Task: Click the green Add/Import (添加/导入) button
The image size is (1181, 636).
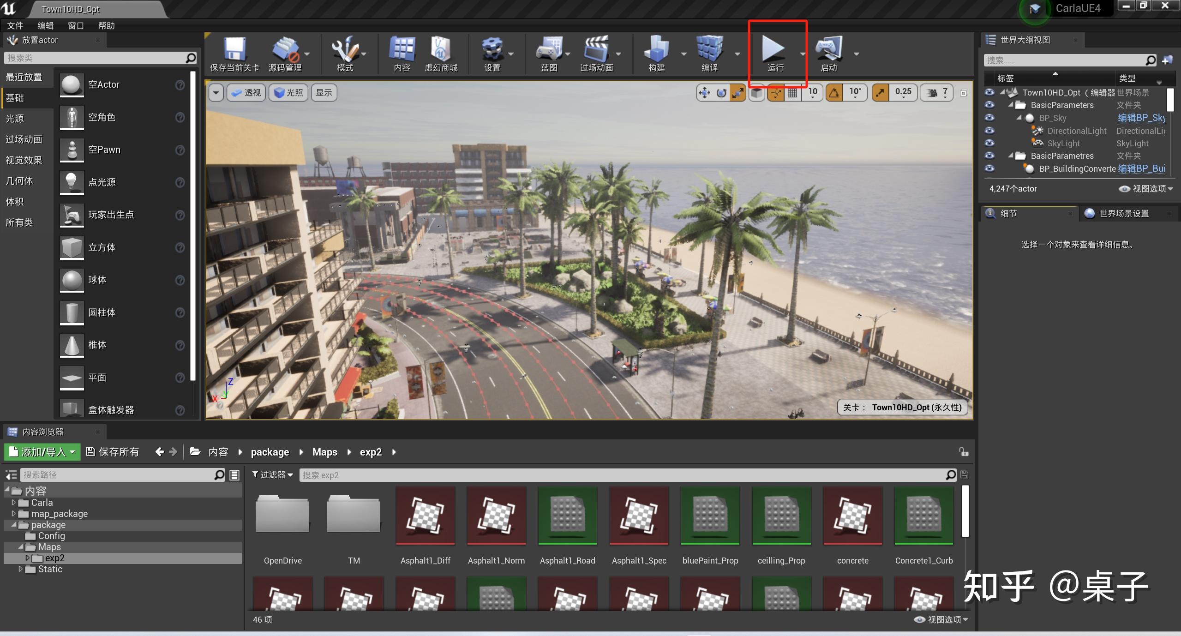Action: (x=42, y=452)
